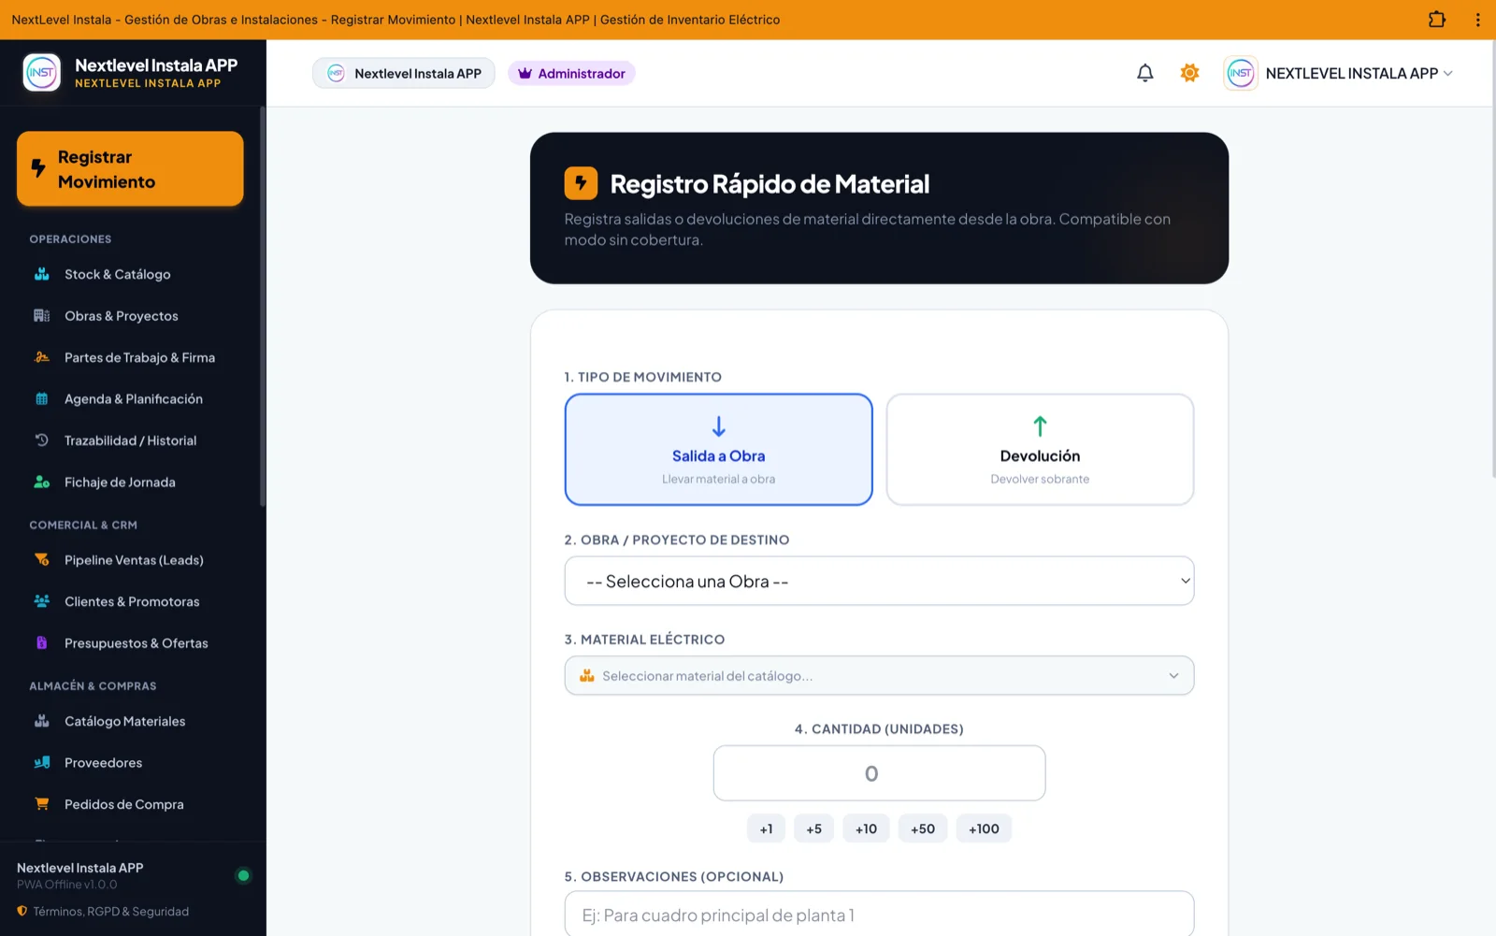This screenshot has width=1496, height=936.
Task: Open Trazabilidad / Historial page
Action: coord(130,440)
